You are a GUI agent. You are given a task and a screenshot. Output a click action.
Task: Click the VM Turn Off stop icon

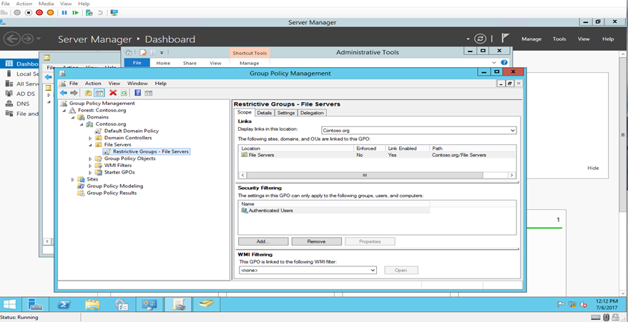[29, 12]
